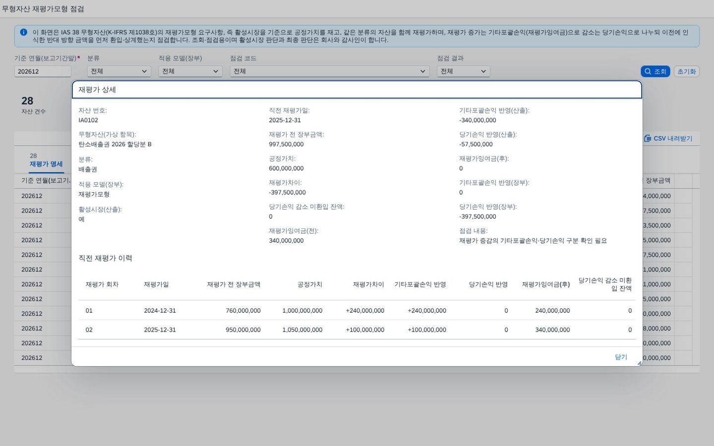Click background table cell 8,000,000
Image resolution: width=714 pixels, height=446 pixels.
pos(657,328)
